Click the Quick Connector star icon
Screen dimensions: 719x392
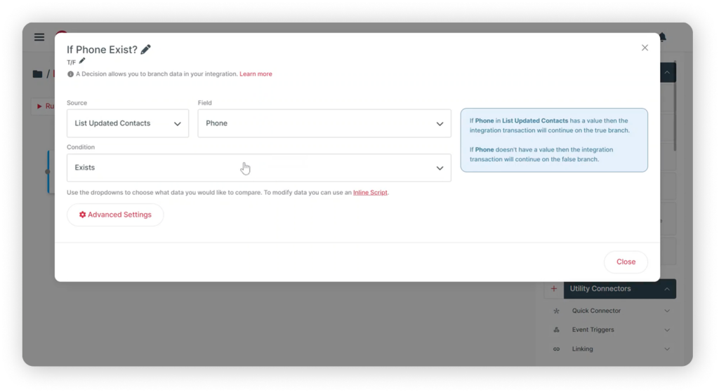pos(556,311)
